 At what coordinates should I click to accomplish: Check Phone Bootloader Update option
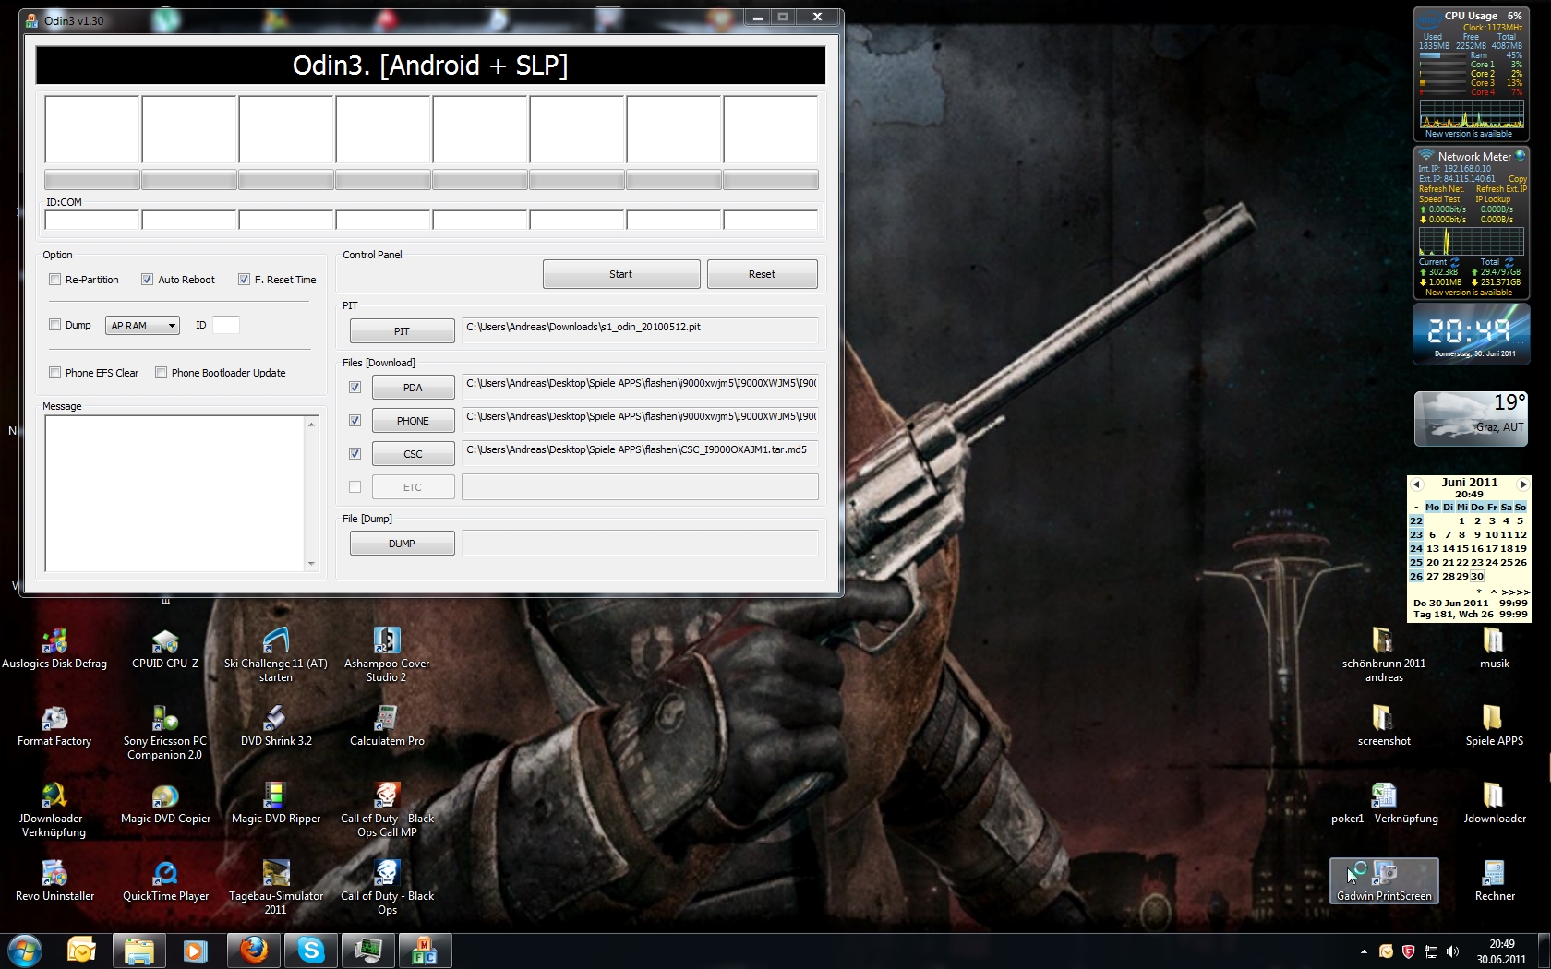click(161, 373)
